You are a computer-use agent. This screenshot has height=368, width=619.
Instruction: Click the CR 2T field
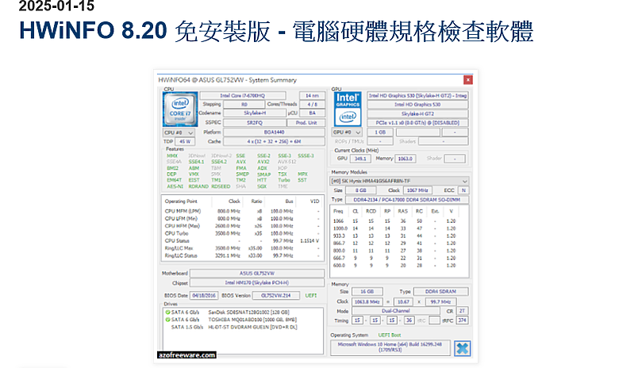(463, 311)
